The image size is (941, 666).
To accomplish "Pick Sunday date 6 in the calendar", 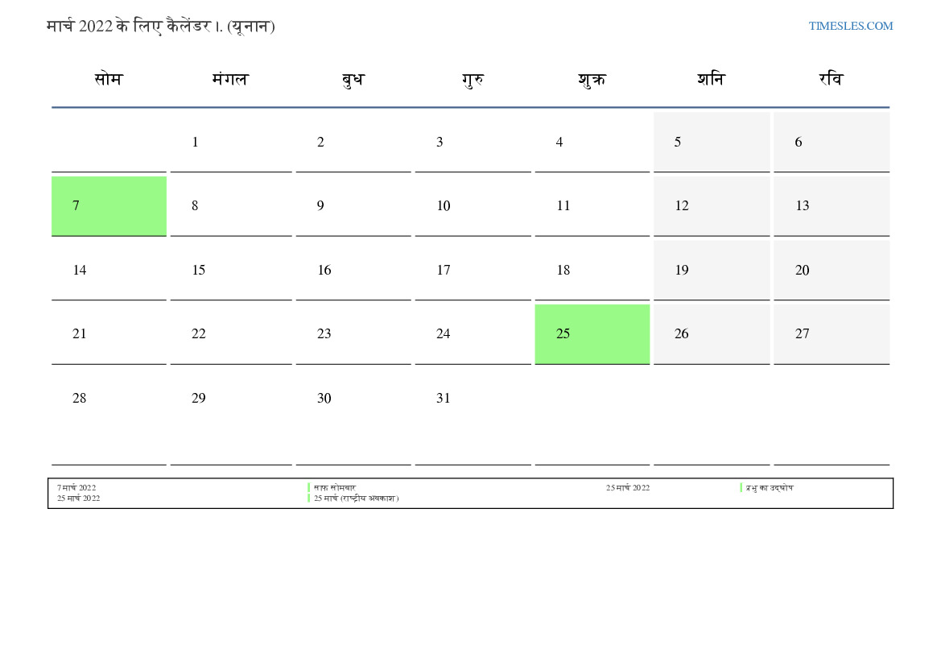I will 832,142.
